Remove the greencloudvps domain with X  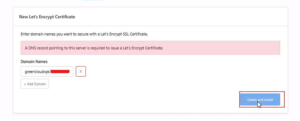[81, 71]
